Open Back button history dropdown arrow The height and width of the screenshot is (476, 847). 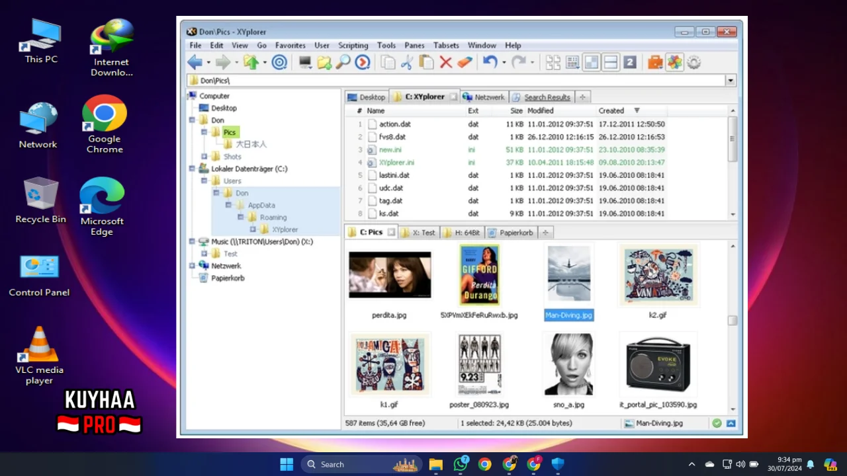tap(208, 63)
